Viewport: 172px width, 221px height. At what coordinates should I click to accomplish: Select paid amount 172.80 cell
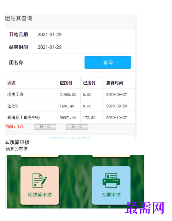coord(89,117)
